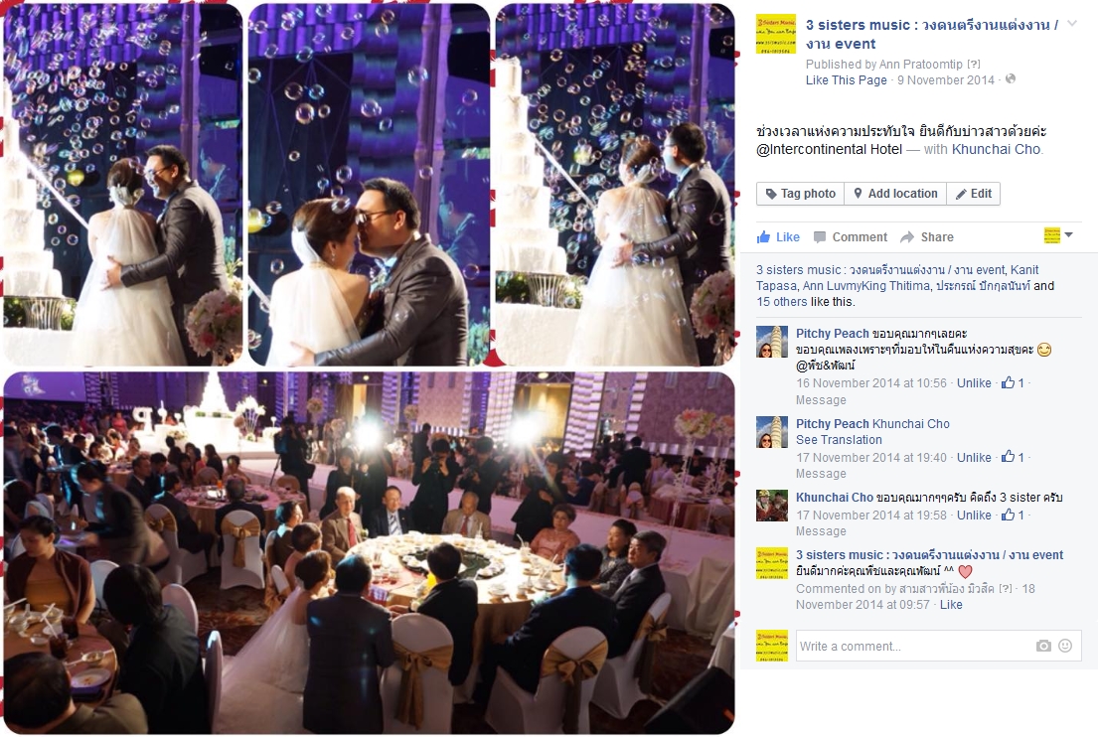Click the Comment speech bubble icon
Screen dimensions: 1098x737
(x=820, y=237)
